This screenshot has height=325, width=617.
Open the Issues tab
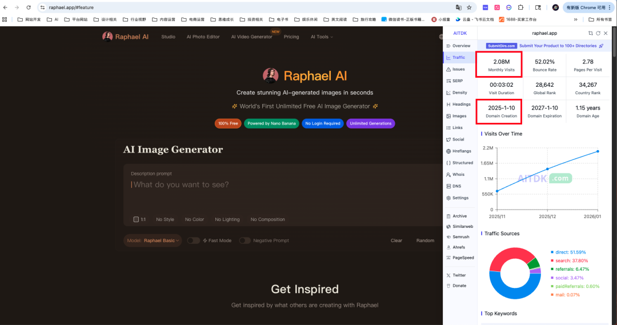point(459,69)
